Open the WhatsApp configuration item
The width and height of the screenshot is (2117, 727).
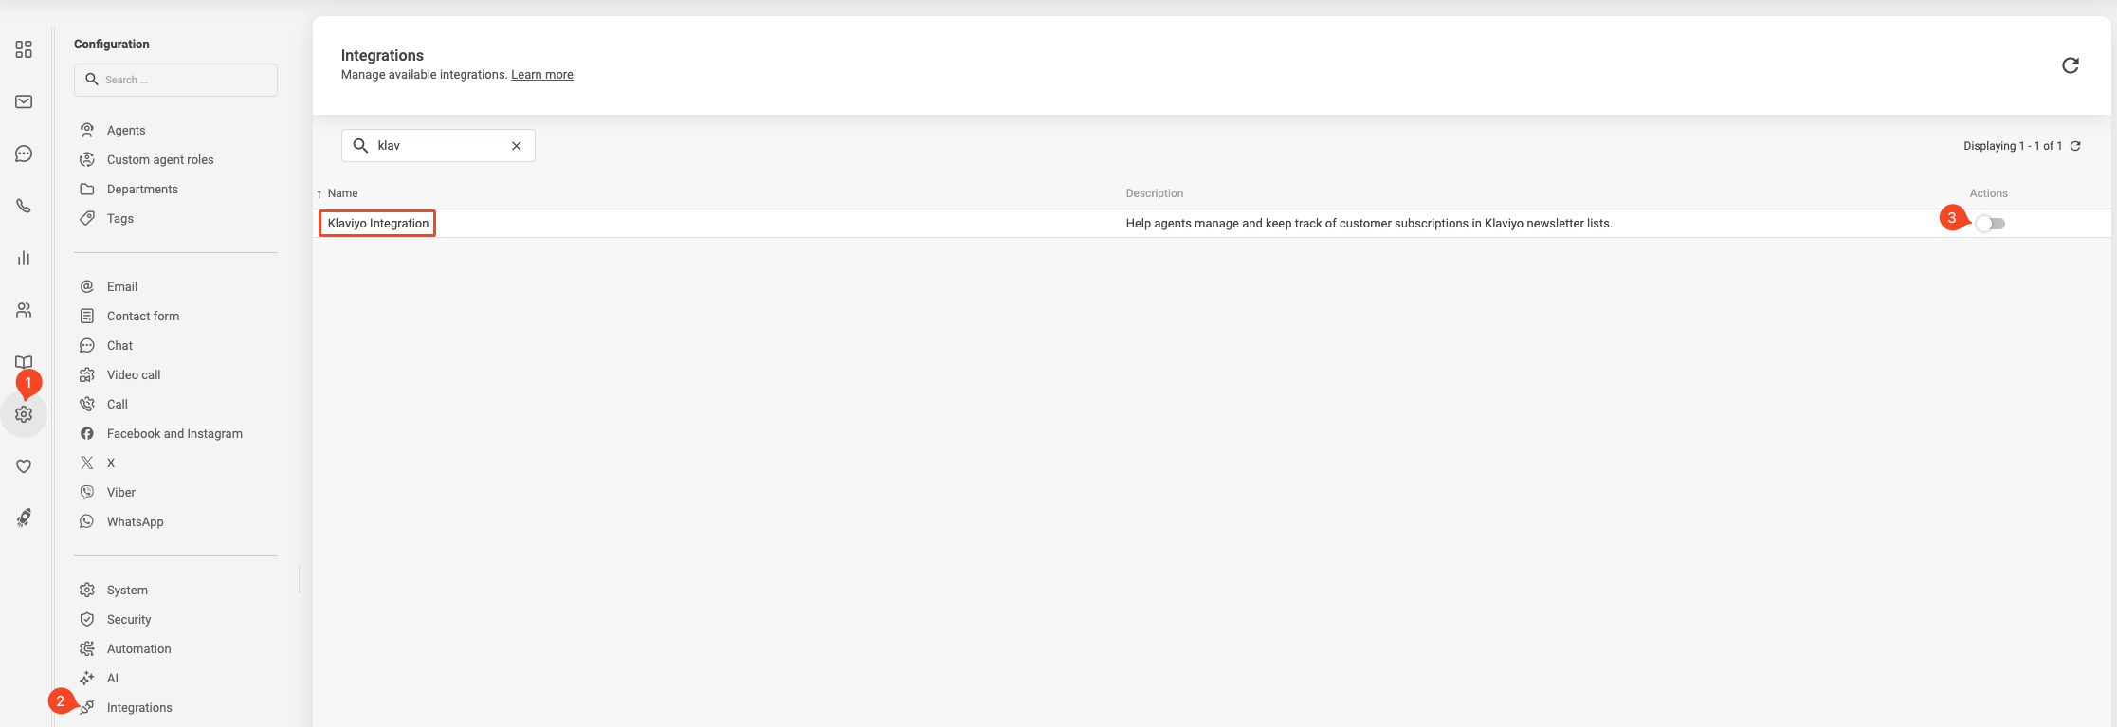pyautogui.click(x=135, y=522)
